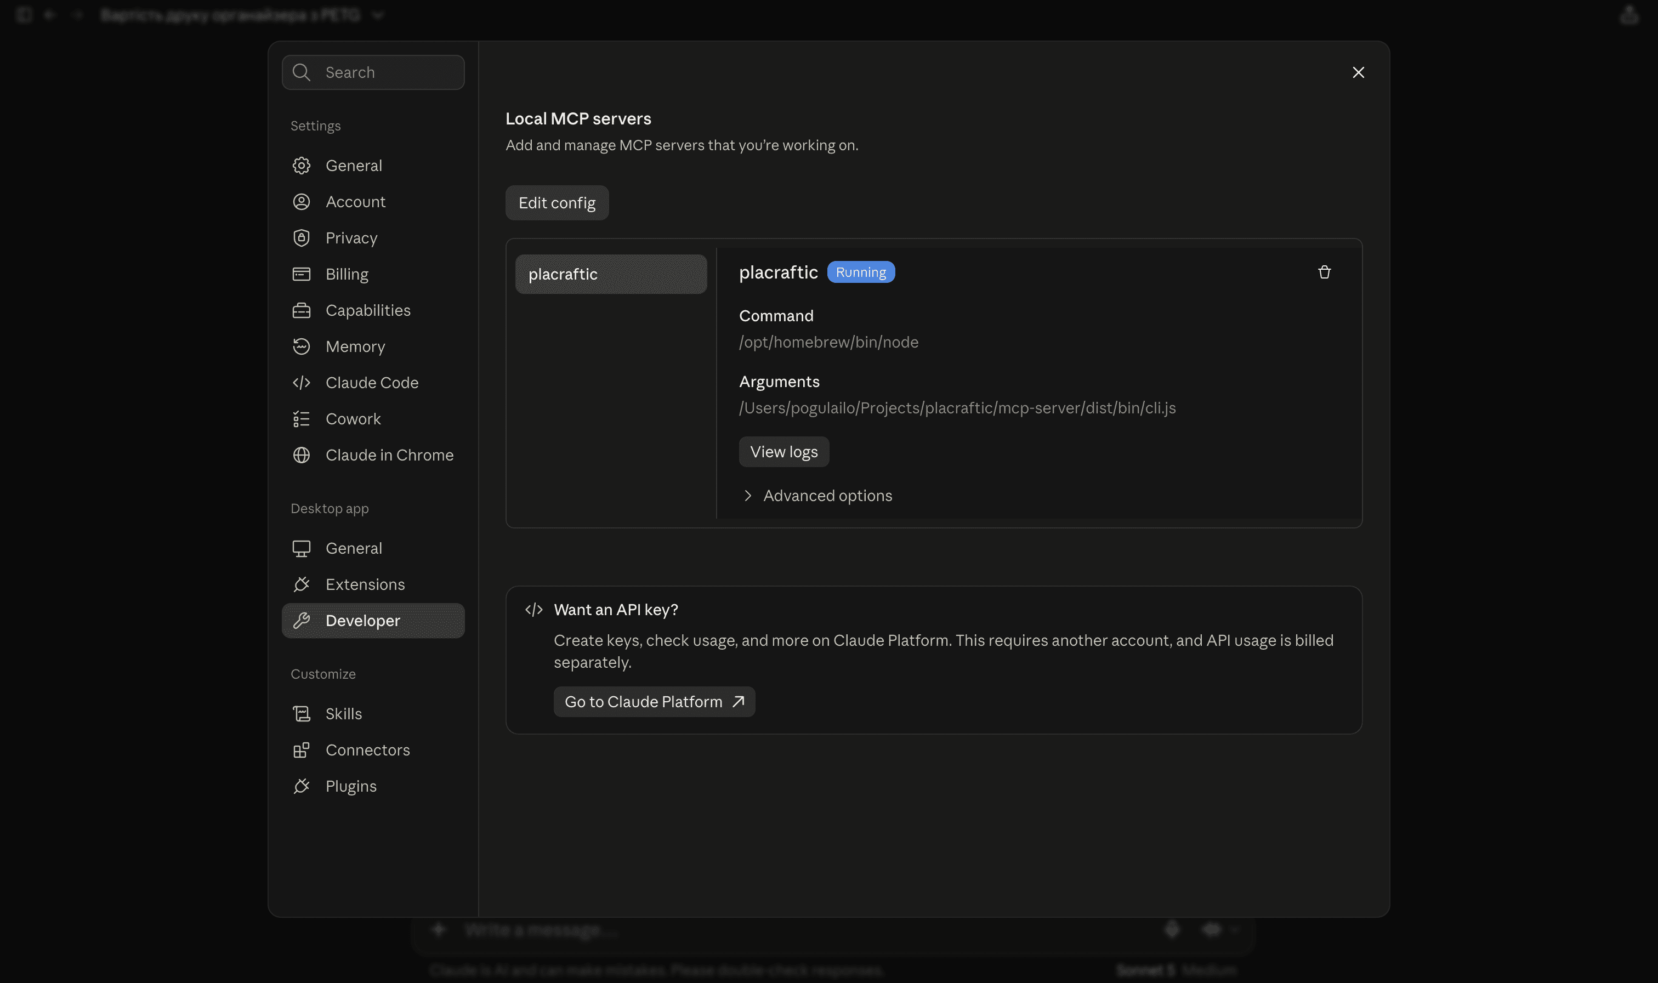Screen dimensions: 1658x983
Task: Open the Memory settings
Action: pos(373,346)
